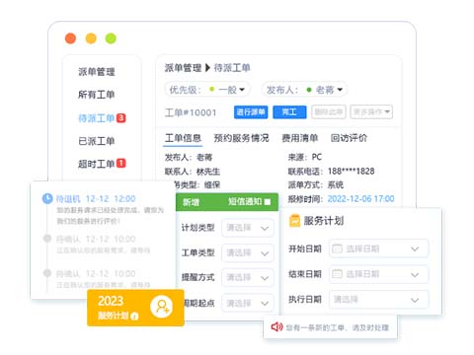Expand the 计划类型 select box
The width and height of the screenshot is (474, 355).
(x=248, y=228)
